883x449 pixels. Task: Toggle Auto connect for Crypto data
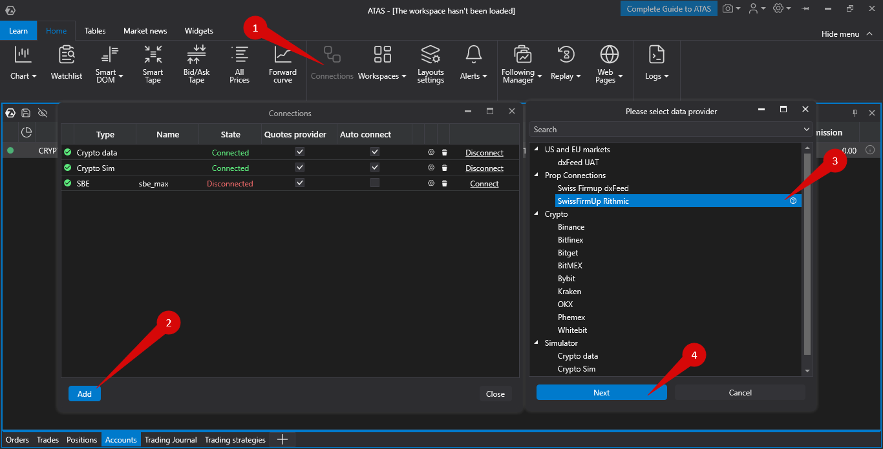coord(374,152)
